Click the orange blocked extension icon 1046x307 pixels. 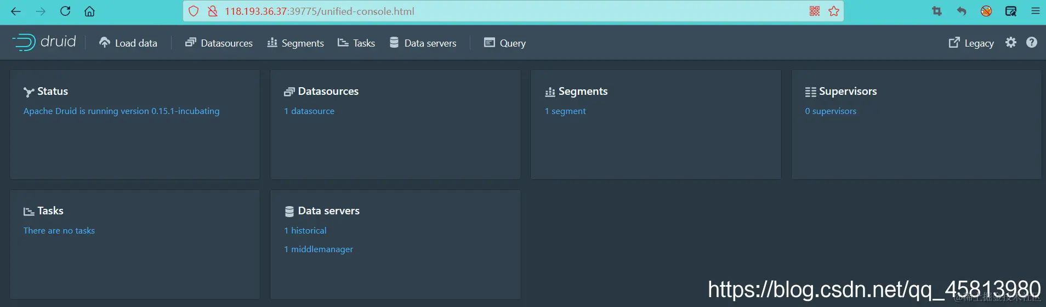point(986,11)
